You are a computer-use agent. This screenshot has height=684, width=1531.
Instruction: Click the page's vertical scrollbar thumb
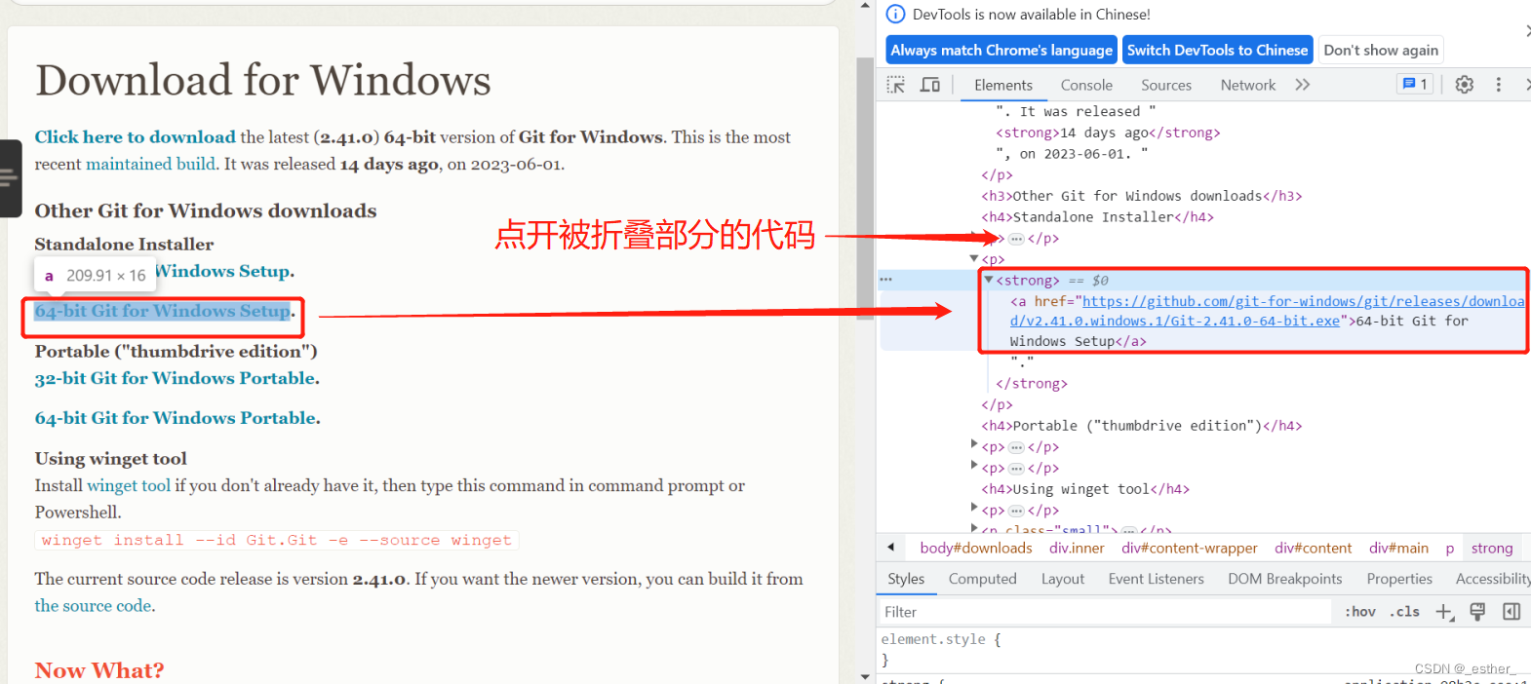coord(865,188)
